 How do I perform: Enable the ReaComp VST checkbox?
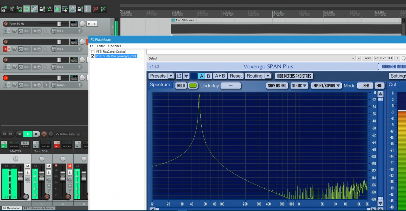93,51
